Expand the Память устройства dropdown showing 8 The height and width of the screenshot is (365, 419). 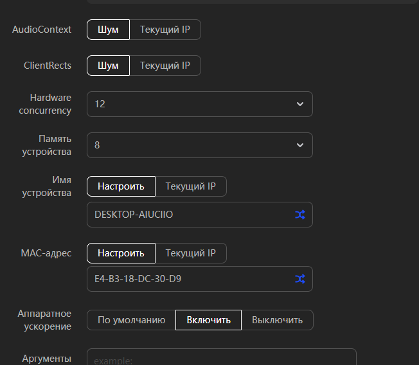(x=193, y=145)
